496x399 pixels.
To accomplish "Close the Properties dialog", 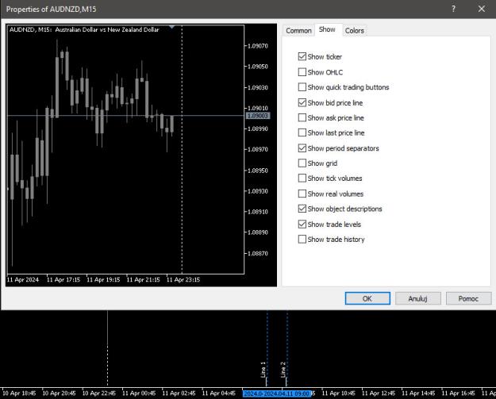I will click(482, 9).
